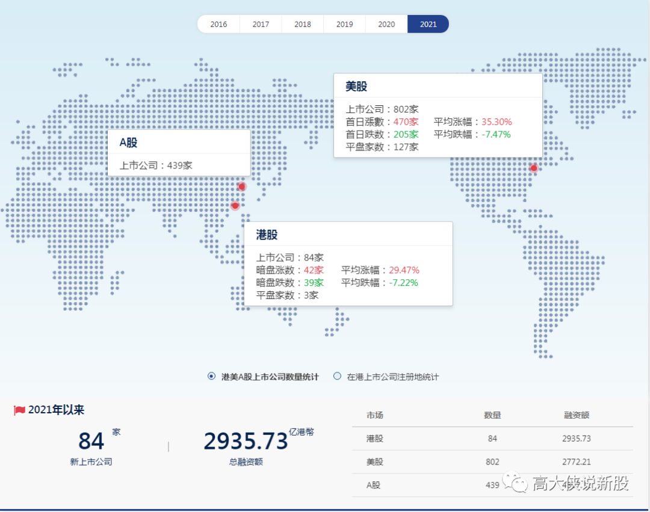Switch to the 2017 year tab

pos(261,24)
